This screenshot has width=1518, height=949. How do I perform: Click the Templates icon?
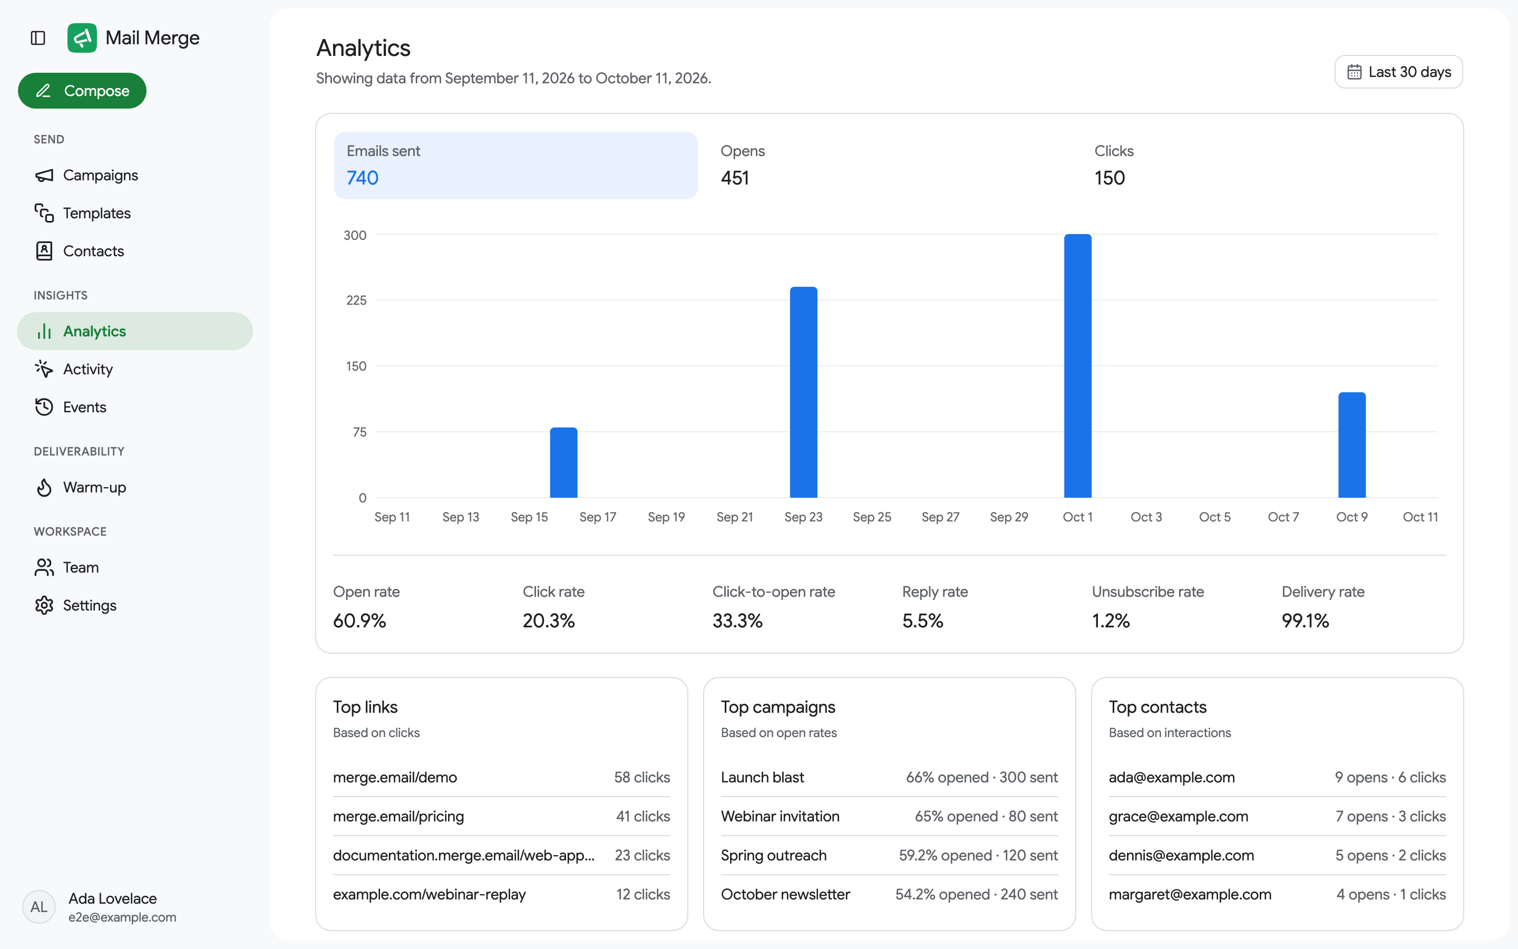coord(44,214)
